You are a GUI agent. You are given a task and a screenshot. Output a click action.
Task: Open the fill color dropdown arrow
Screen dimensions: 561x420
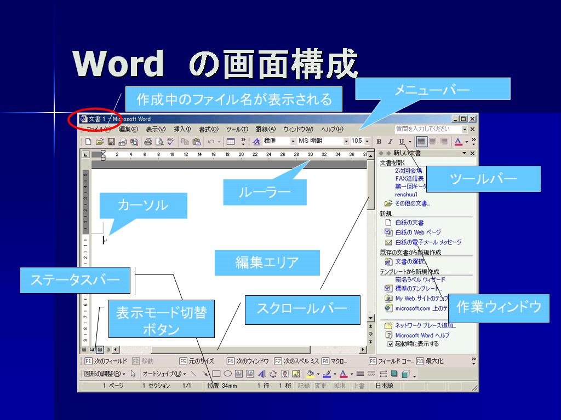(x=318, y=374)
